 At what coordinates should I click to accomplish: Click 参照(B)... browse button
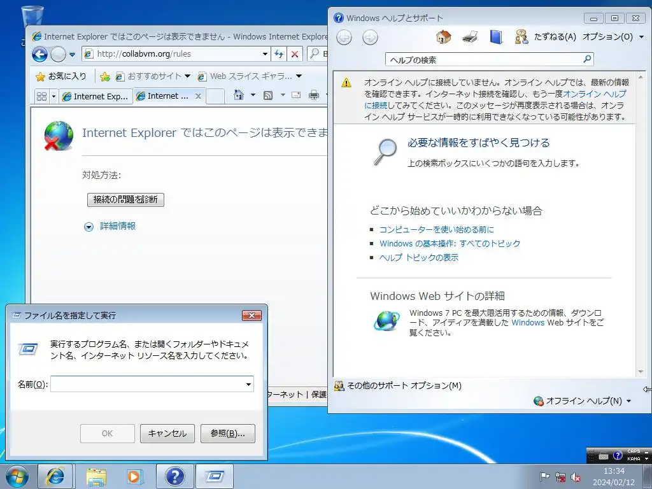[227, 433]
